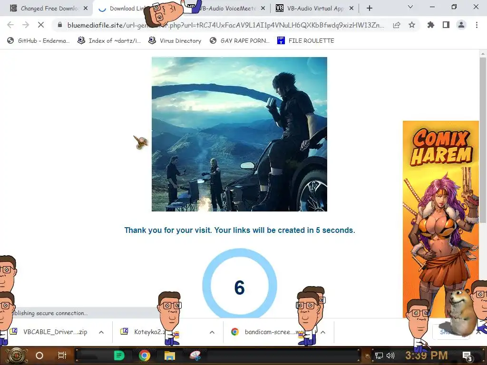
Task: Close the VB-Audio VoiceMeeter tab
Action: click(x=263, y=9)
